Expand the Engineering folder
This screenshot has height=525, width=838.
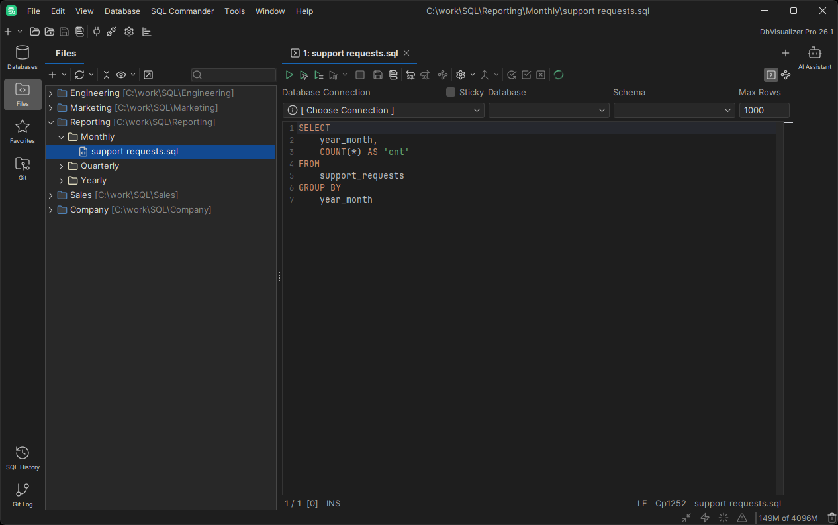coord(50,93)
